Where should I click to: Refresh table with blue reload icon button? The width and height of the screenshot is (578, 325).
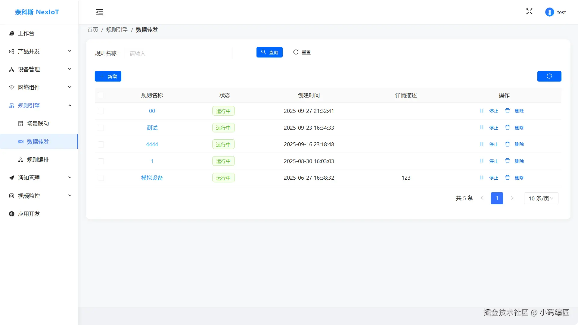pyautogui.click(x=549, y=76)
